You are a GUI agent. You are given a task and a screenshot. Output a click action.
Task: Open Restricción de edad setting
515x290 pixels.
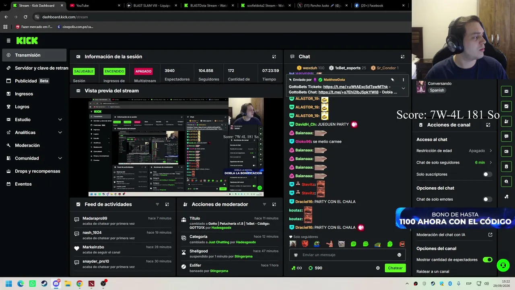click(454, 151)
